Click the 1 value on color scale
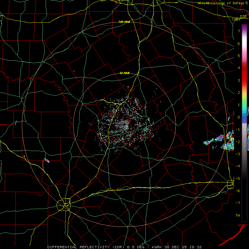 (x=239, y=105)
